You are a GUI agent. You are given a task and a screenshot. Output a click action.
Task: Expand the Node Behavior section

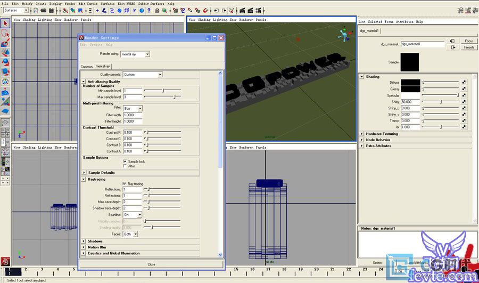tap(362, 140)
